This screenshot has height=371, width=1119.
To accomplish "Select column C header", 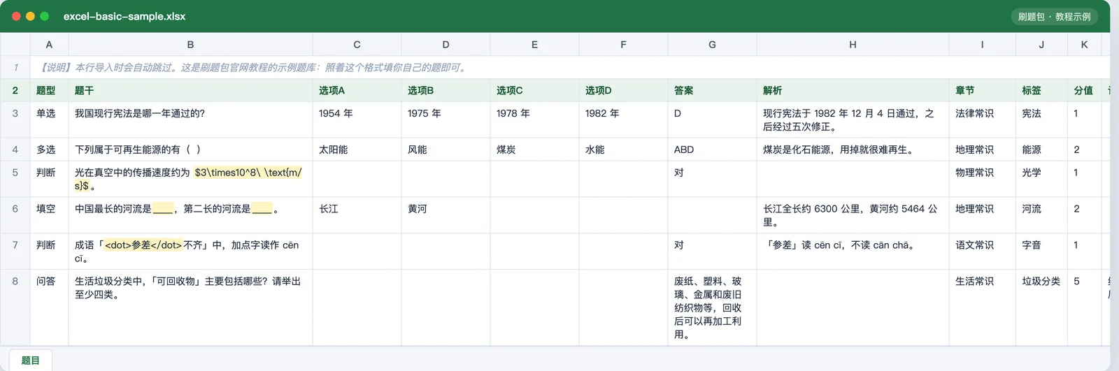I will [357, 44].
